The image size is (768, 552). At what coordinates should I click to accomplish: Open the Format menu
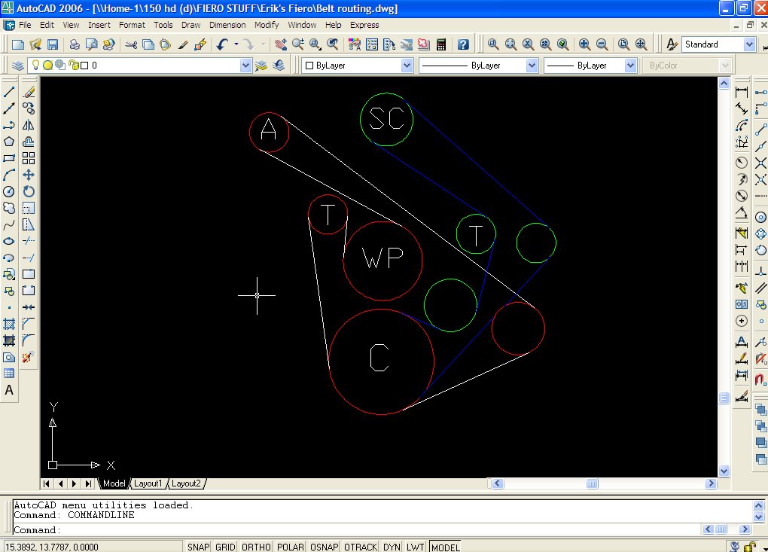133,25
